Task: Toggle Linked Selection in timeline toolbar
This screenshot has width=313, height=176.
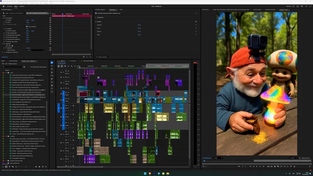Action: point(65,66)
